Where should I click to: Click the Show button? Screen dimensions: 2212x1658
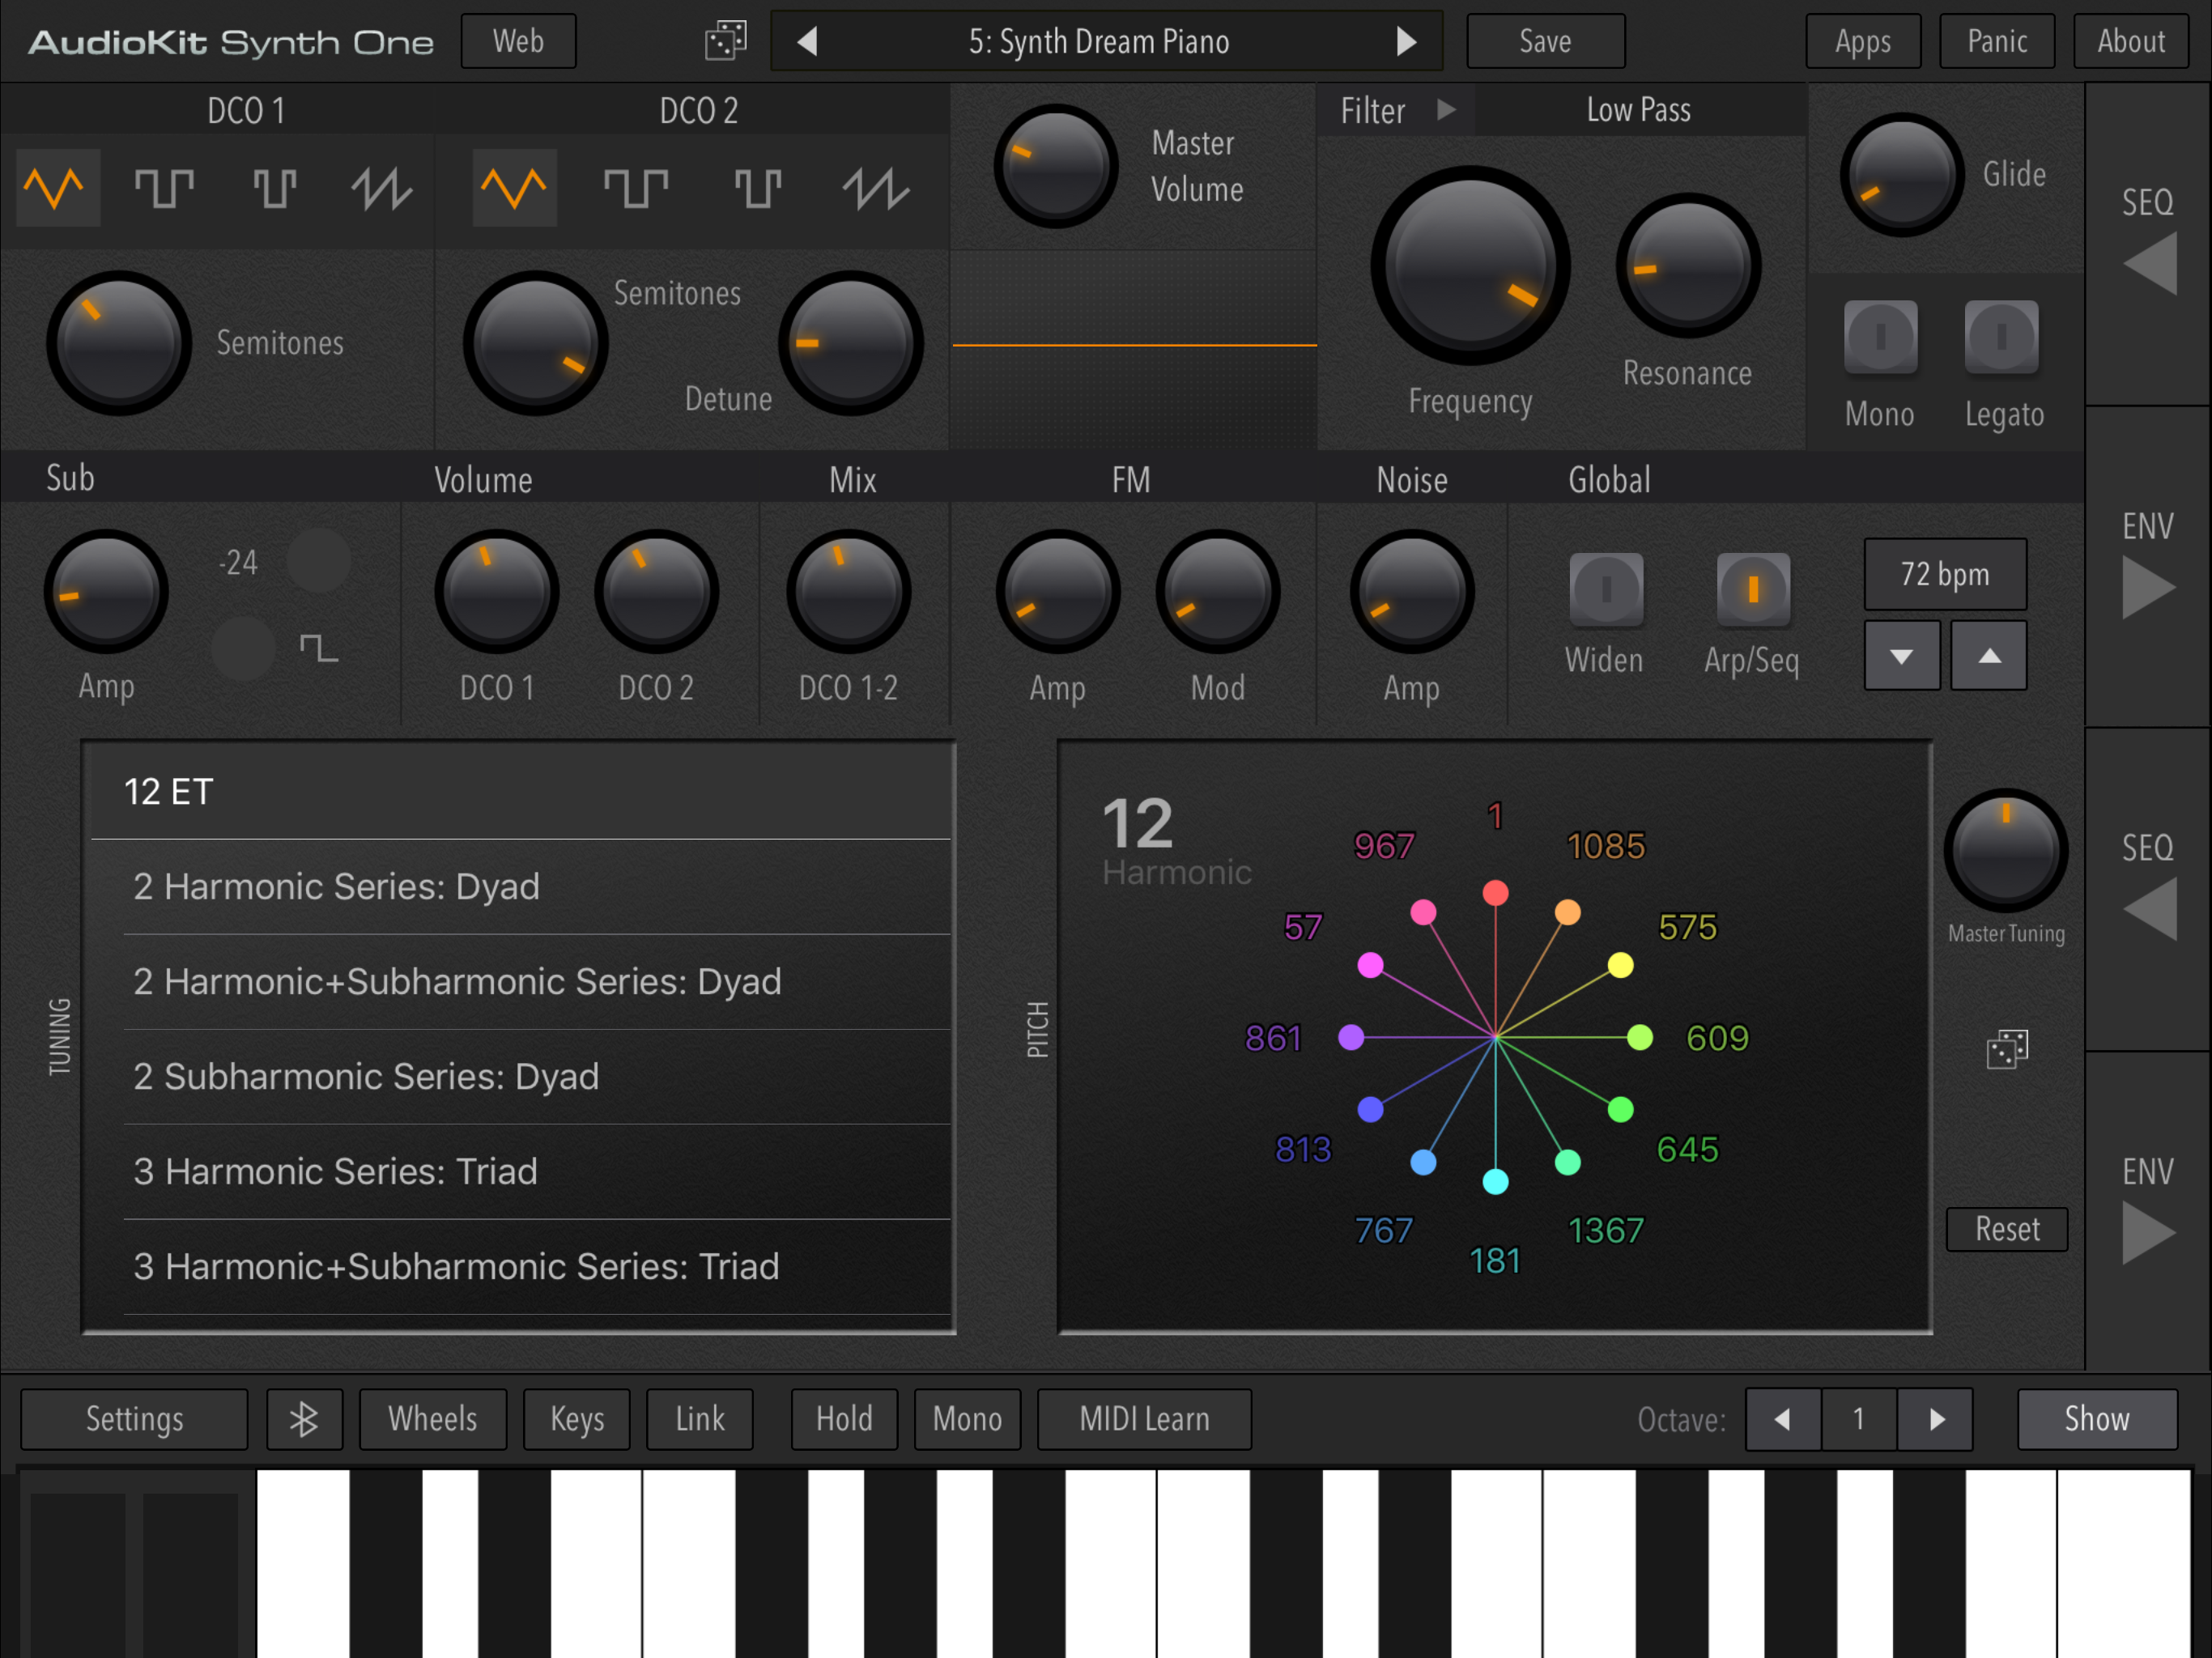2097,1419
